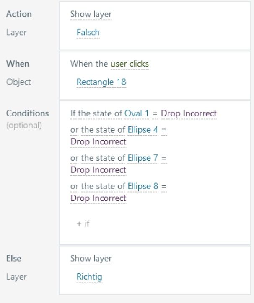
Task: Toggle the 'or' before the Ellipse 4 condition
Action: coord(74,130)
